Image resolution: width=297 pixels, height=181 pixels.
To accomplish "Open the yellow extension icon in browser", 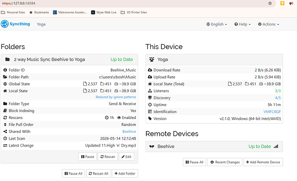I will [282, 3].
